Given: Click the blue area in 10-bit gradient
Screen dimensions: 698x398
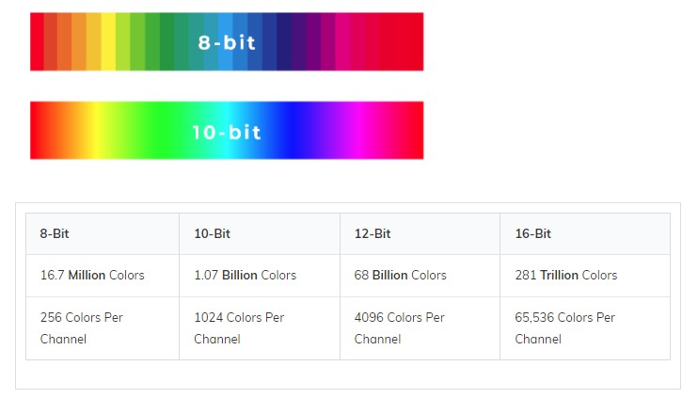Looking at the screenshot, I should (x=292, y=130).
